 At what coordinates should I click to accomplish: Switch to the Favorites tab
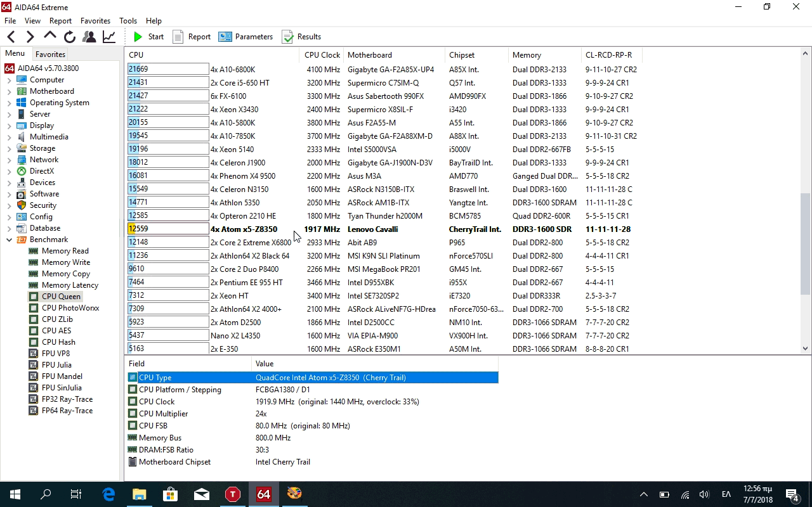pos(50,55)
